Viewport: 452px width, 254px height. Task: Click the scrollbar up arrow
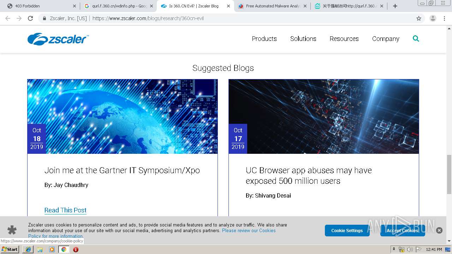click(449, 28)
